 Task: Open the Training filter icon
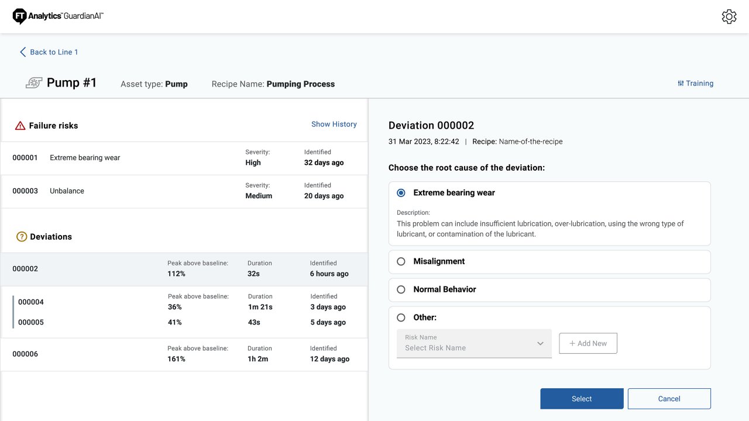(681, 83)
